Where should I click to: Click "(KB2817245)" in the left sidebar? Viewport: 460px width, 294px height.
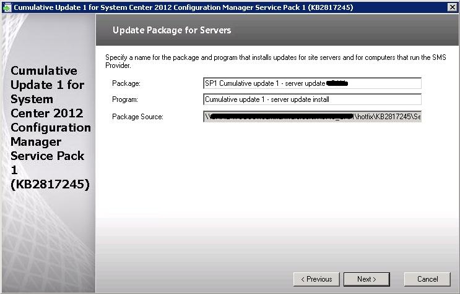point(50,184)
